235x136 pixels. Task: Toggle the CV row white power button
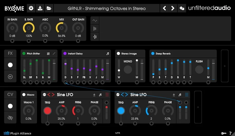coord(10,106)
